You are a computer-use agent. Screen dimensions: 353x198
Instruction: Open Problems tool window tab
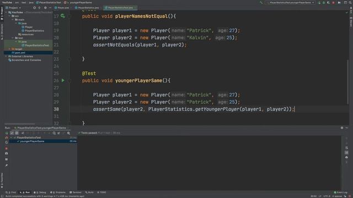coord(58,193)
